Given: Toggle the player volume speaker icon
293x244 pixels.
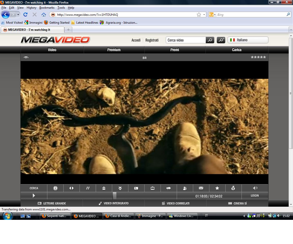Looking at the screenshot, I should [255, 188].
